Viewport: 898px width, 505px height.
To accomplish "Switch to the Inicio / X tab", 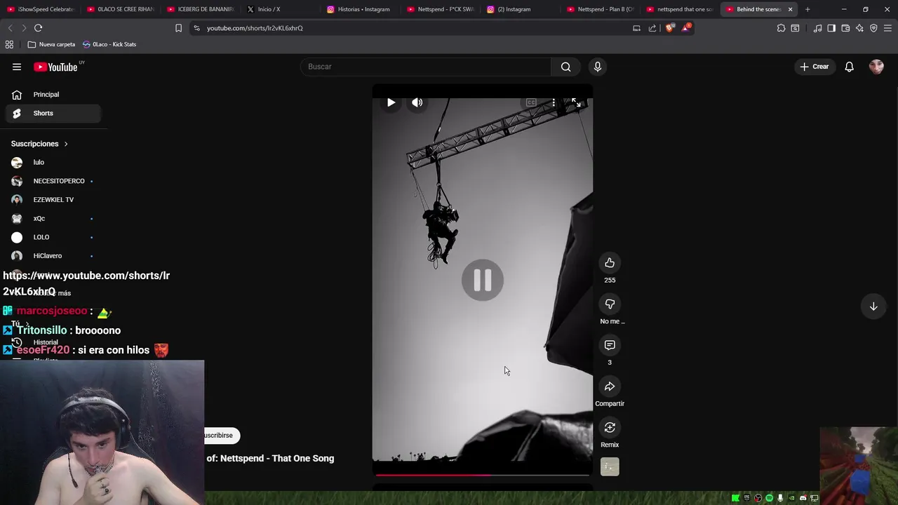I will (x=281, y=9).
